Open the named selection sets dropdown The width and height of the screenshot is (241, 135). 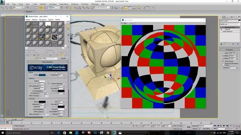(102, 7)
